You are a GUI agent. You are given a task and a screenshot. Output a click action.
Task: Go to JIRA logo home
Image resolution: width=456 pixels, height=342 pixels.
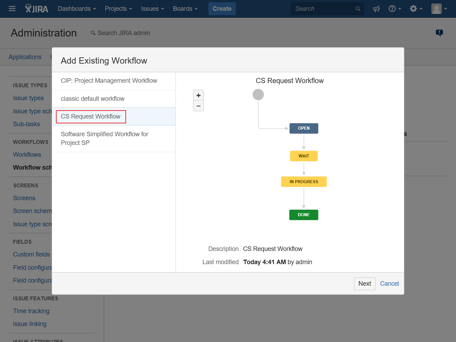pyautogui.click(x=36, y=9)
